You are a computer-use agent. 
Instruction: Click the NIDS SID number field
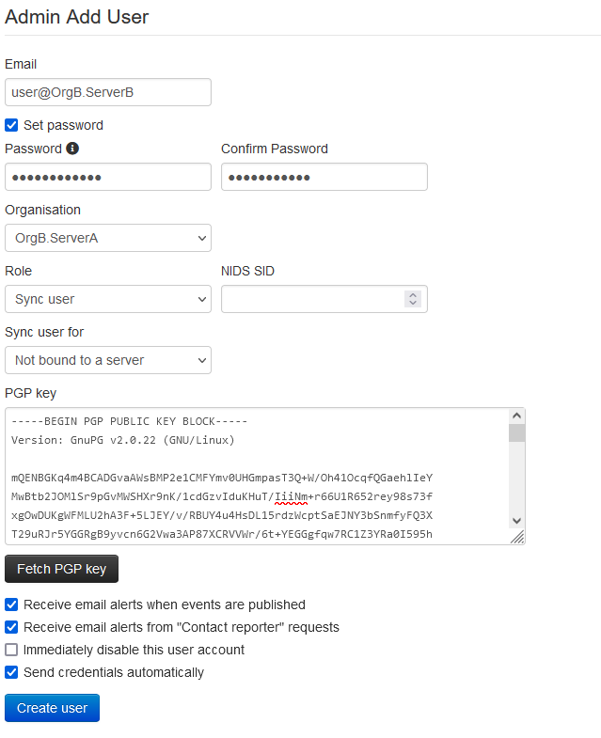[x=310, y=299]
